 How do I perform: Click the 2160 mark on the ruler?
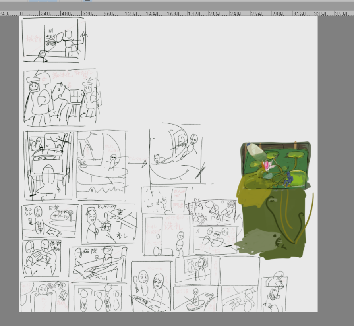coord(215,14)
